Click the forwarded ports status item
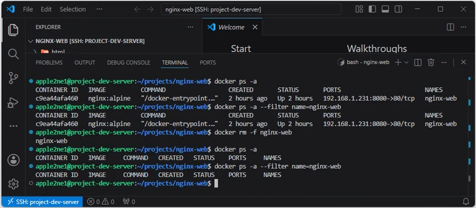This screenshot has width=476, height=208. 129,201
